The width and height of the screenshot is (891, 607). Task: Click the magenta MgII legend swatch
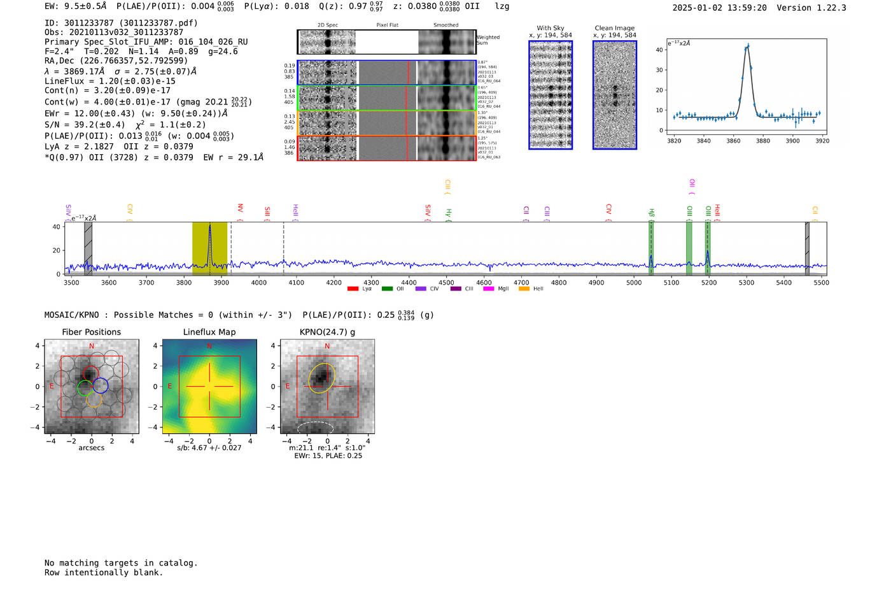click(x=489, y=289)
